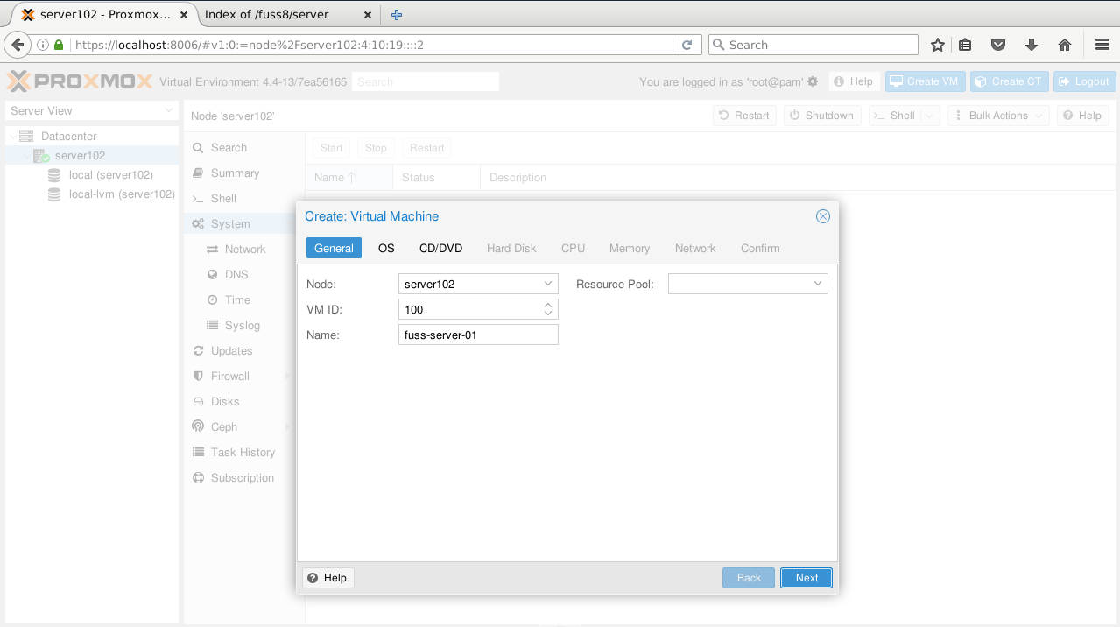Click the Proxmox logo

80,81
